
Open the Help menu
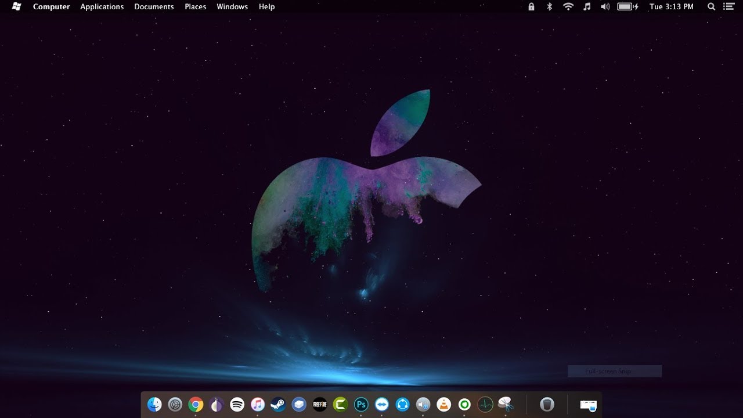(x=267, y=7)
